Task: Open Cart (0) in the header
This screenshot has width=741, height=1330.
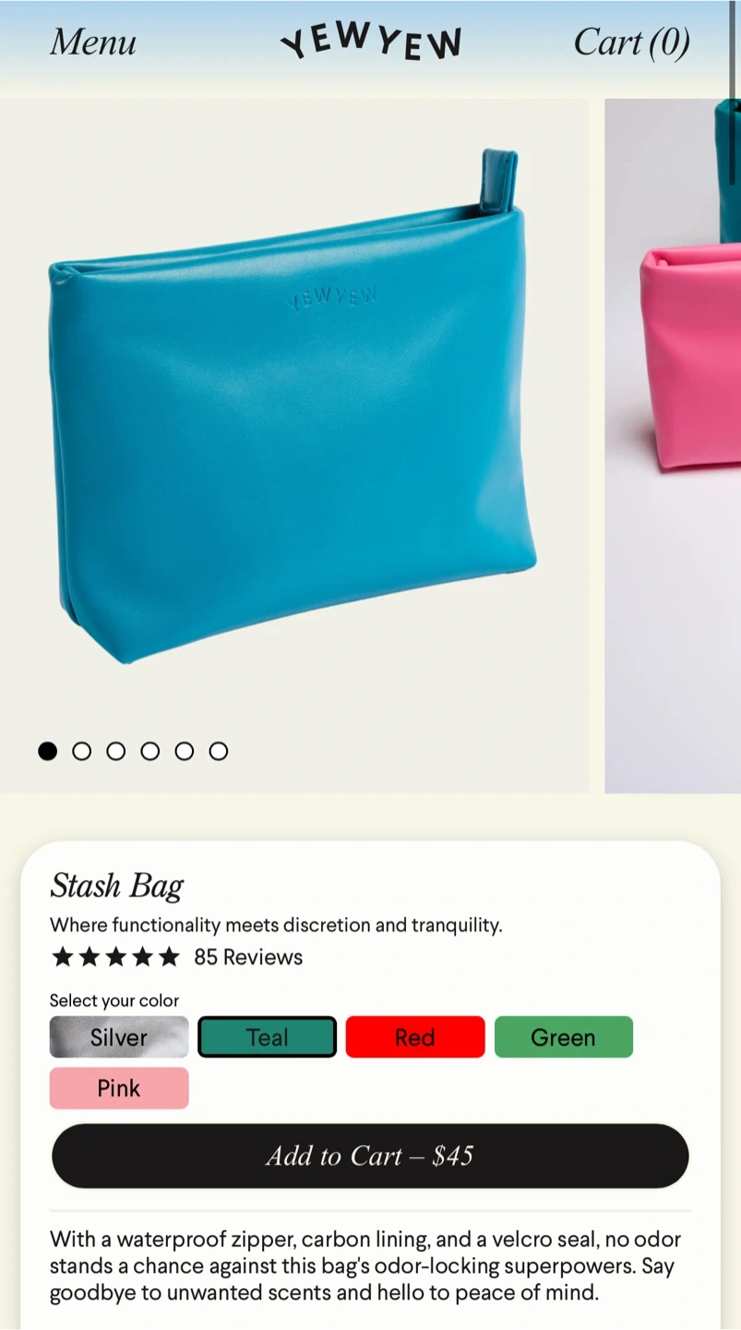Action: click(632, 42)
